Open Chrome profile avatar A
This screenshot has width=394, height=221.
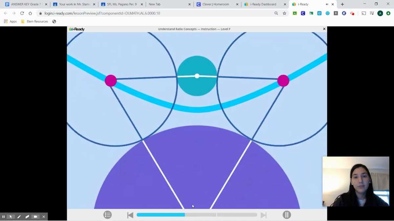(x=380, y=13)
